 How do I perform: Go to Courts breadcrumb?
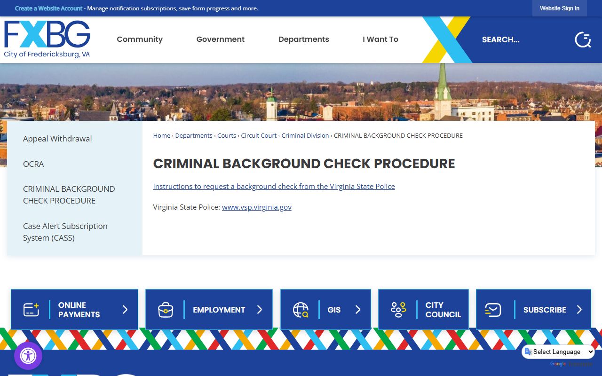[227, 135]
